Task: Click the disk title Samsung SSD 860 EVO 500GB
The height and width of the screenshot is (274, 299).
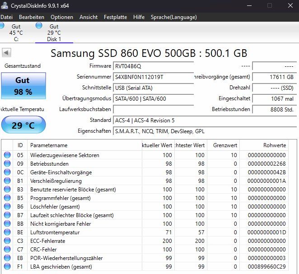Action: (123, 53)
